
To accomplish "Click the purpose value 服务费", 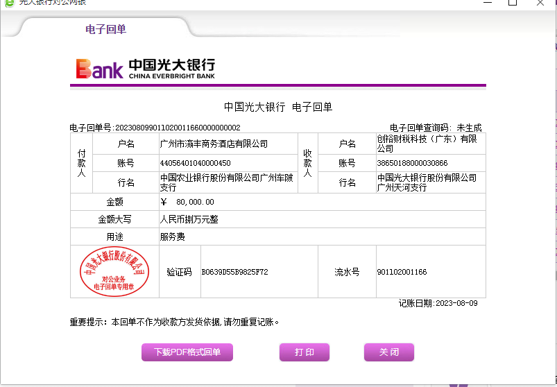I will click(x=172, y=237).
